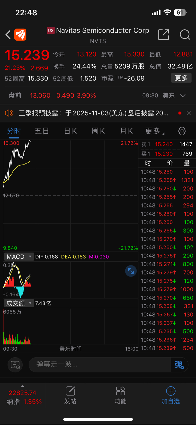Screen dimensions: 196x425
Task: Tap the trade row with volume 800
Action: [x=167, y=264]
